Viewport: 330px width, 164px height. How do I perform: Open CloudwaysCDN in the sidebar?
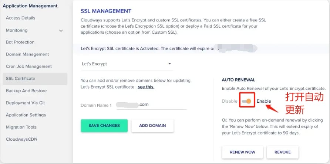(21, 139)
